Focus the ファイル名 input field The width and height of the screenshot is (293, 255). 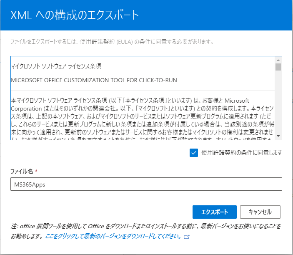point(146,184)
